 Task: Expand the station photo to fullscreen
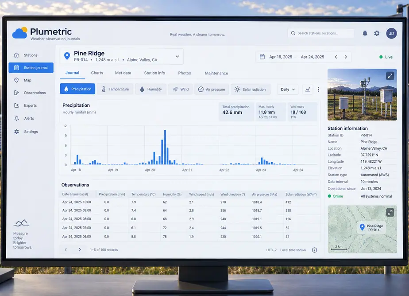coord(390,76)
